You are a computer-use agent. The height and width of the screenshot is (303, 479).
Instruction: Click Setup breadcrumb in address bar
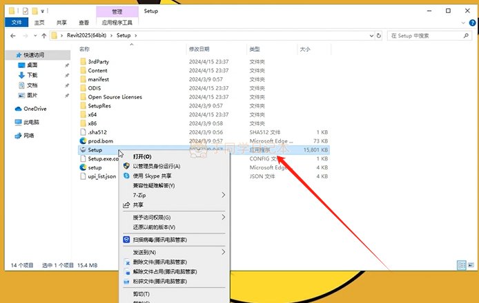[124, 35]
